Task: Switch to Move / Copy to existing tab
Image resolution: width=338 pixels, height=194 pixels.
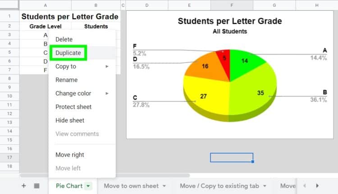Action: point(219,186)
